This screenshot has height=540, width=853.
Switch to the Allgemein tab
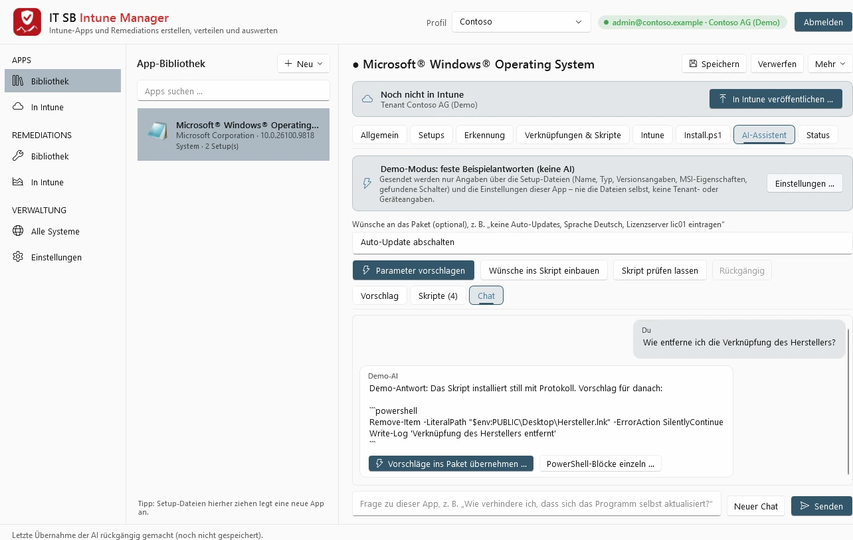379,135
